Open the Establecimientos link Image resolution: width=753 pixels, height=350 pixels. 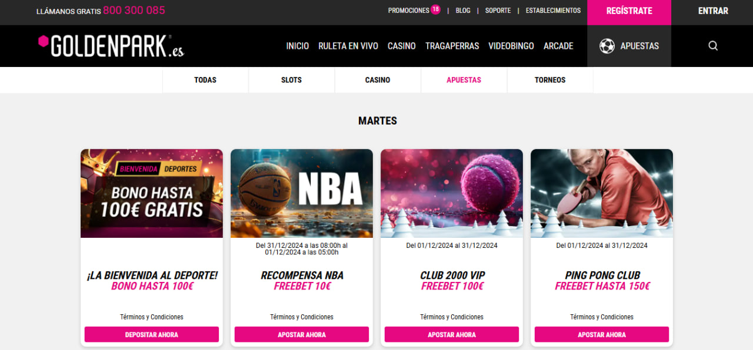point(553,11)
